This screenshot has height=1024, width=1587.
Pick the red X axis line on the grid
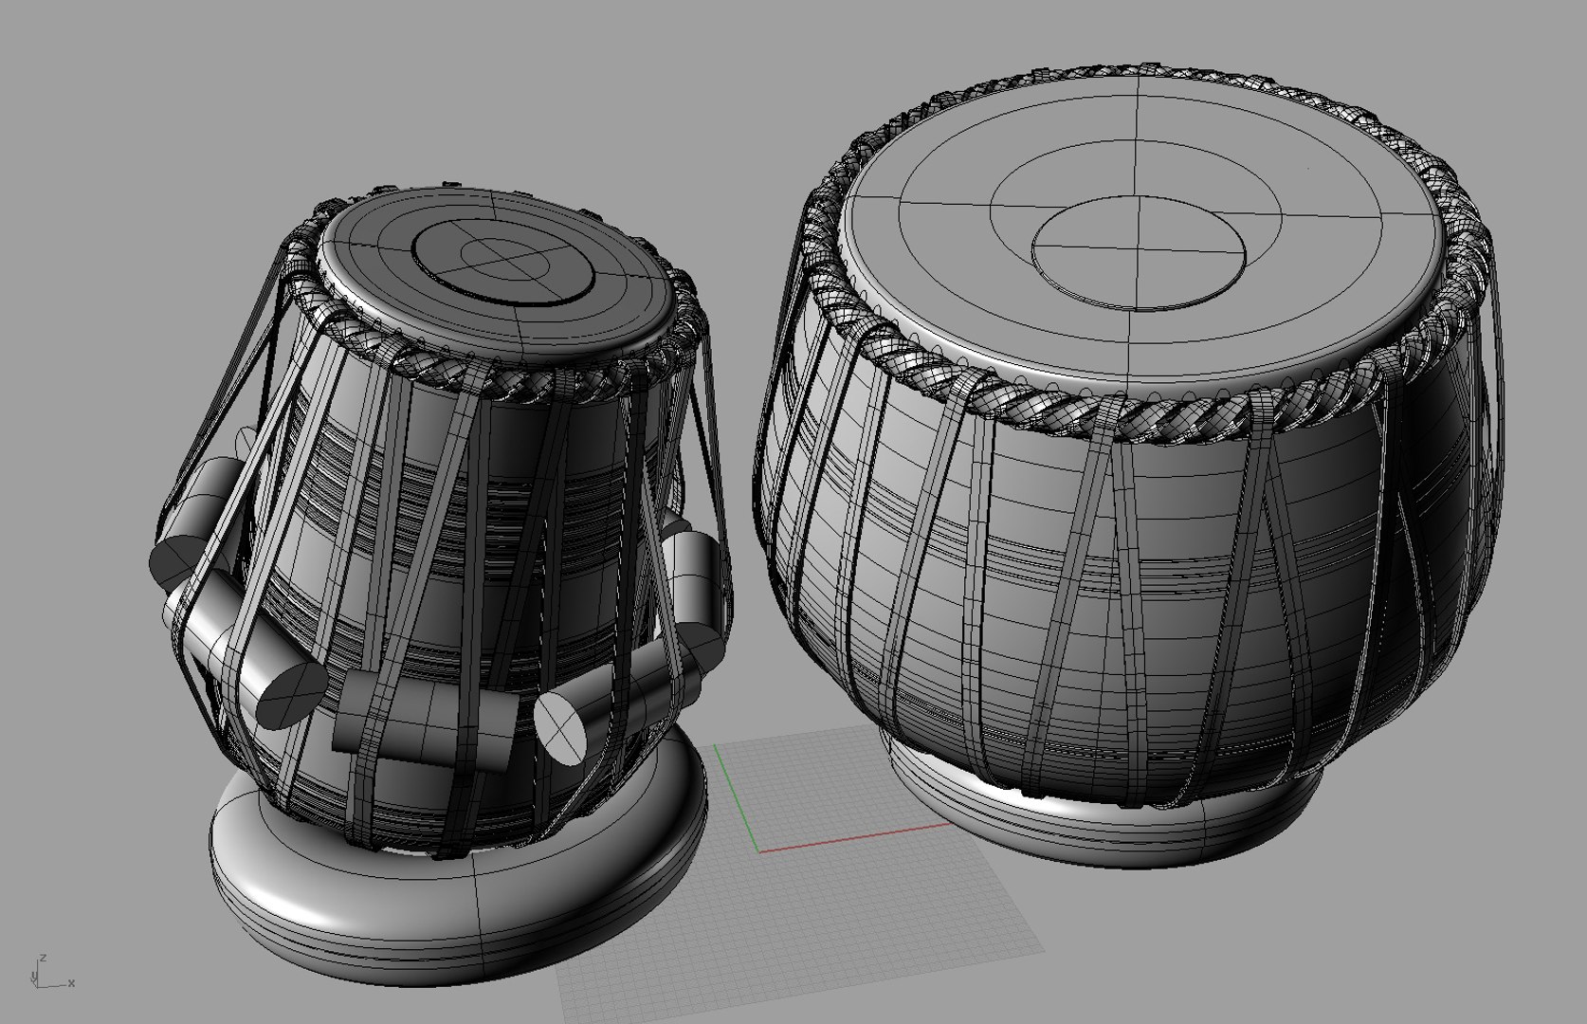tap(854, 837)
